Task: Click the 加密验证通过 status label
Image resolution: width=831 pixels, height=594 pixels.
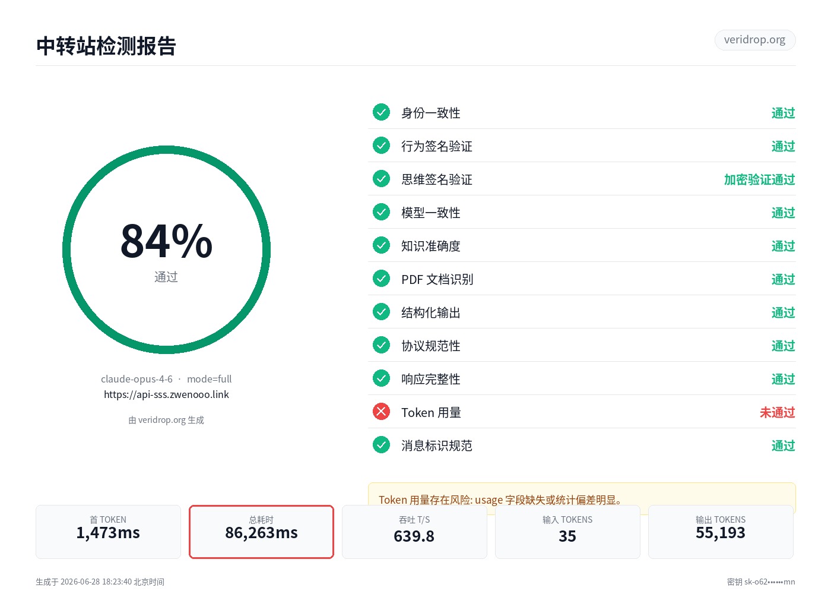Action: 760,179
